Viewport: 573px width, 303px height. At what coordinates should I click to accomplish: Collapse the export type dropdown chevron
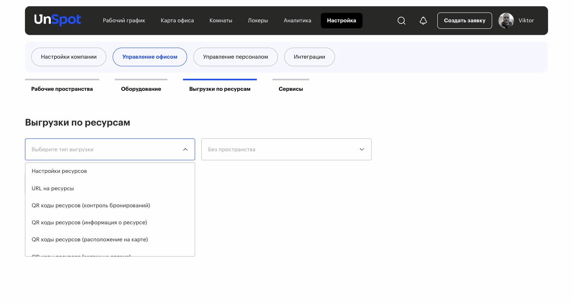(185, 149)
